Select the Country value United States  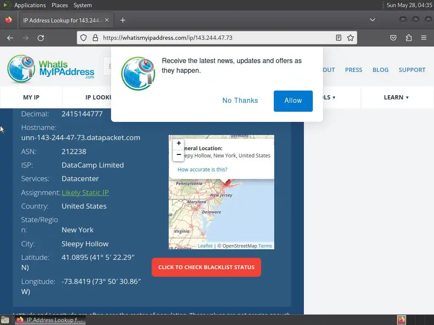(x=84, y=206)
